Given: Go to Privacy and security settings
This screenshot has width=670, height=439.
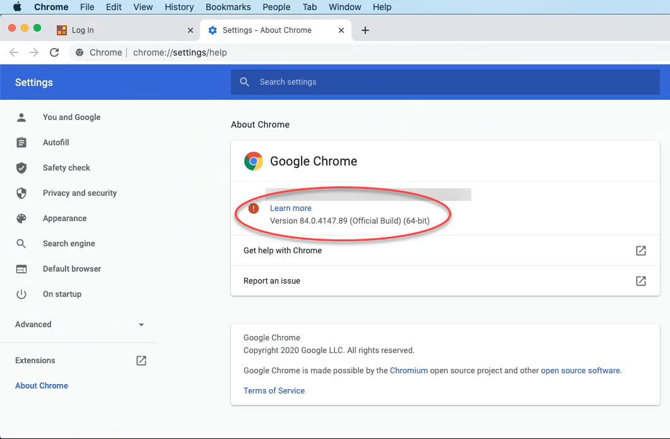Looking at the screenshot, I should [80, 193].
